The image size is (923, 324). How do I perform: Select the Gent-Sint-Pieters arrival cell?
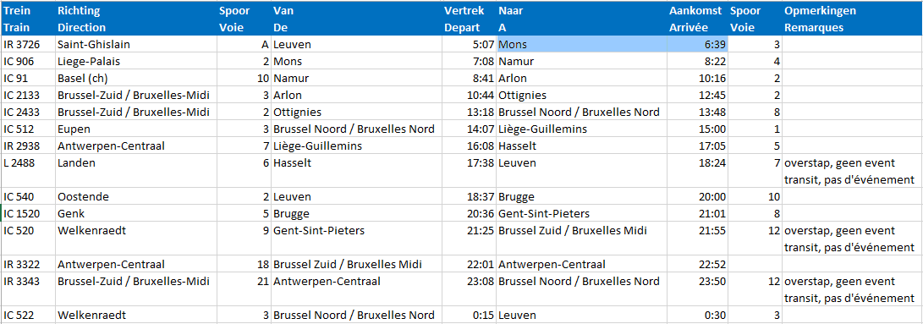pyautogui.click(x=581, y=213)
